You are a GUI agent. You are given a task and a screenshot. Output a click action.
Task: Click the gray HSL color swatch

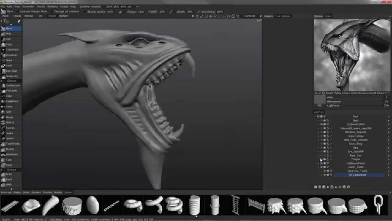pyautogui.click(x=319, y=99)
